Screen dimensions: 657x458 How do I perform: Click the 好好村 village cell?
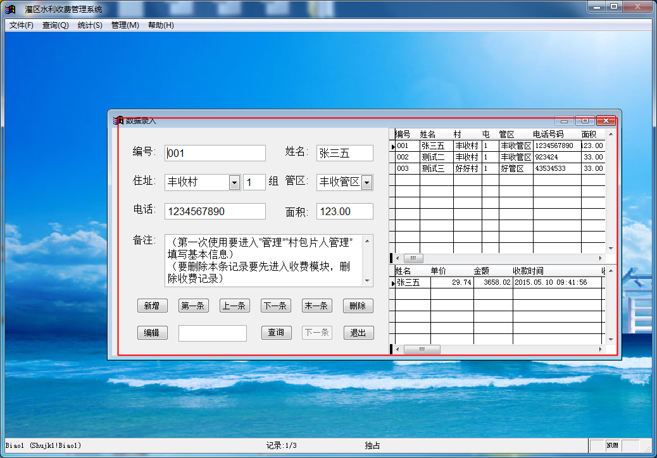468,168
